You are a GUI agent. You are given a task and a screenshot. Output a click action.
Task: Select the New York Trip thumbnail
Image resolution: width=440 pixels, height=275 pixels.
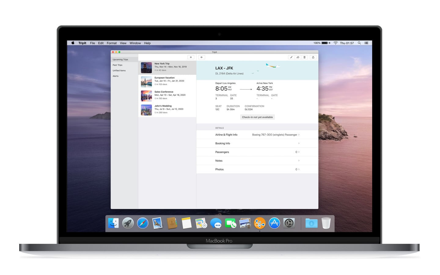(x=146, y=67)
